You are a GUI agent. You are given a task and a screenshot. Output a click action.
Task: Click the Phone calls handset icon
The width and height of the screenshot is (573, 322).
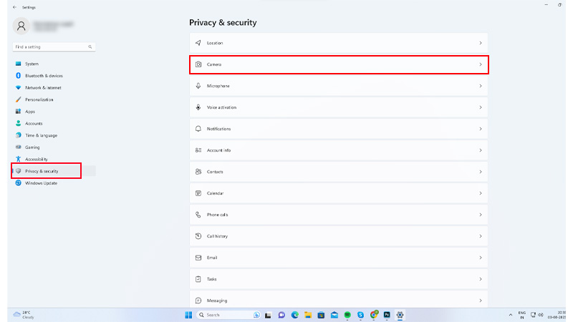click(x=198, y=215)
